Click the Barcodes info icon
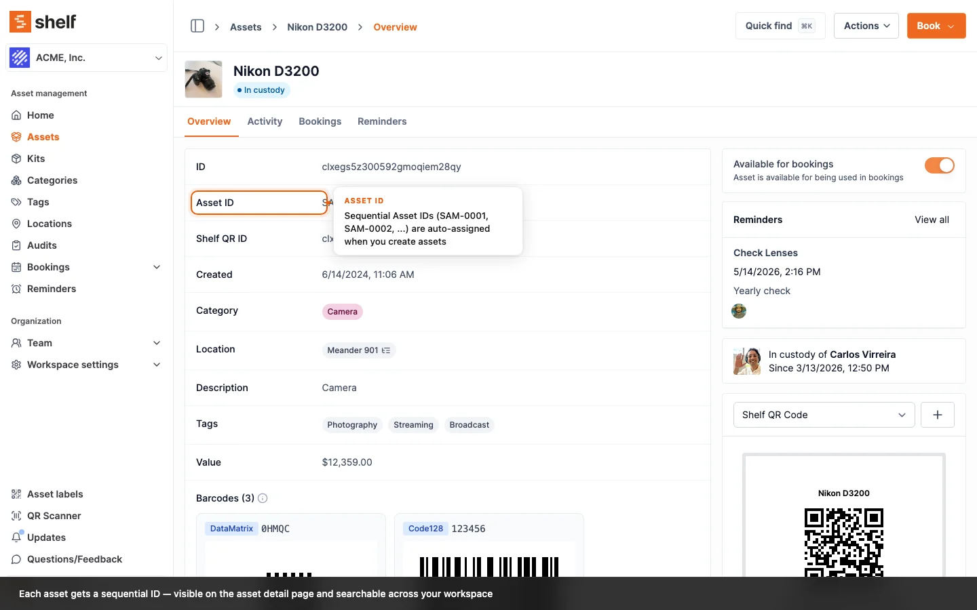977x610 pixels. coord(263,498)
